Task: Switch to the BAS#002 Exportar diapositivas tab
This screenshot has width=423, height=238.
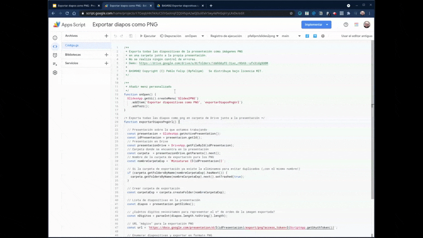Action: tap(180, 6)
